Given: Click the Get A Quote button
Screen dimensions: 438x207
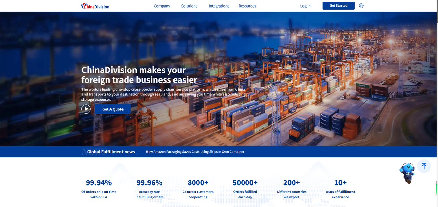Looking at the screenshot, I should coord(113,109).
